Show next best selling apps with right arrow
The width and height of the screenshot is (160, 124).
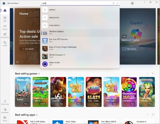coord(153,114)
